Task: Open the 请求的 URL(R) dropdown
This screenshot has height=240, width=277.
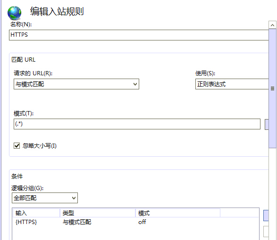Action: pos(76,84)
